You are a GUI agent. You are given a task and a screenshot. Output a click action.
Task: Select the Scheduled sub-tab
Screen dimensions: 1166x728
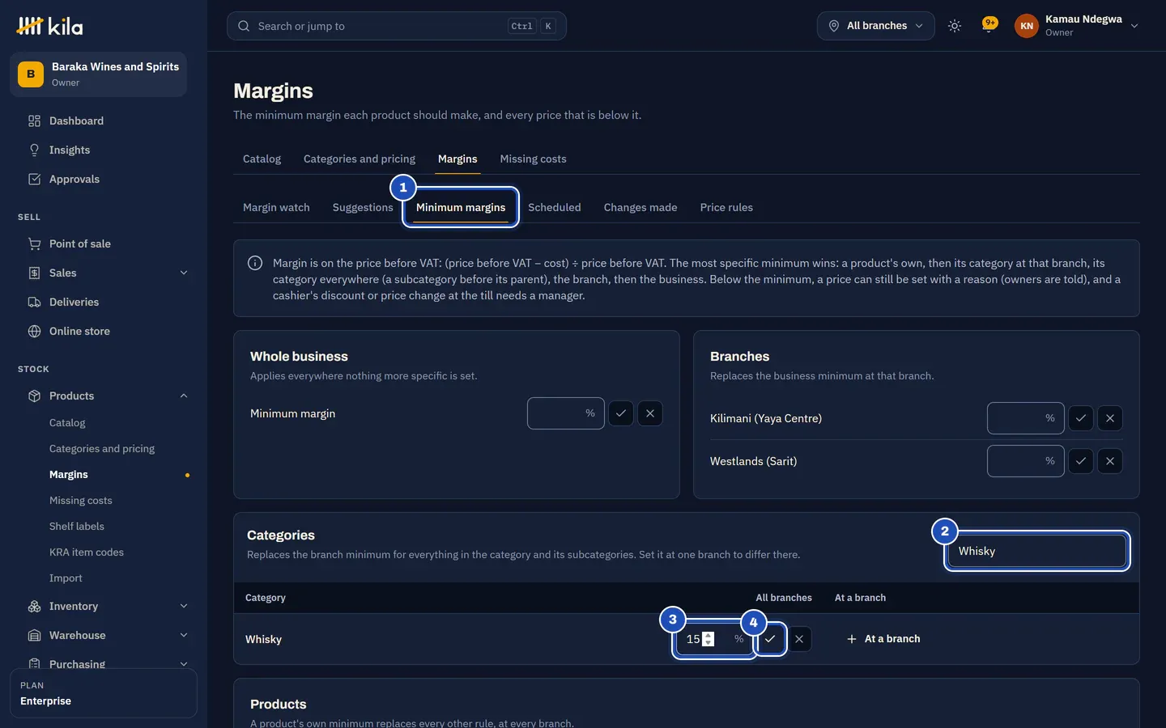(x=555, y=207)
